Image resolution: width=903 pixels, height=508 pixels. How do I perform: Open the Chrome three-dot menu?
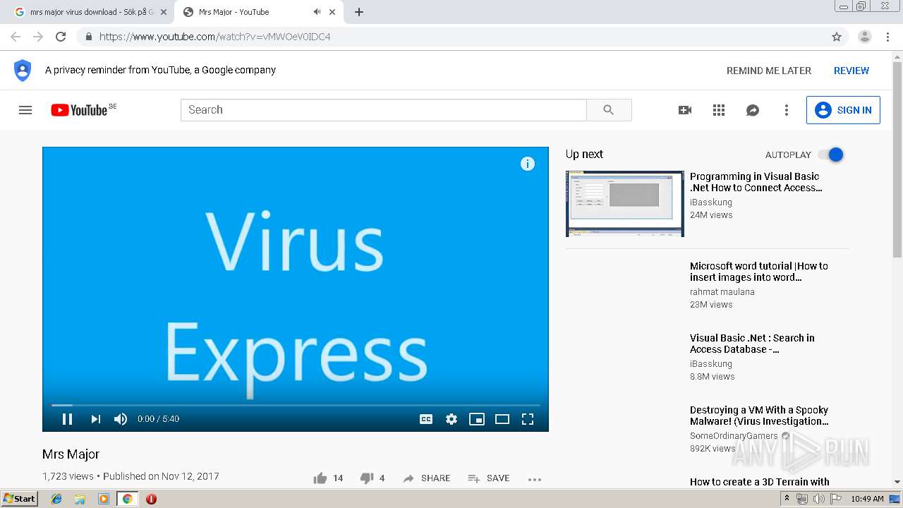[888, 37]
